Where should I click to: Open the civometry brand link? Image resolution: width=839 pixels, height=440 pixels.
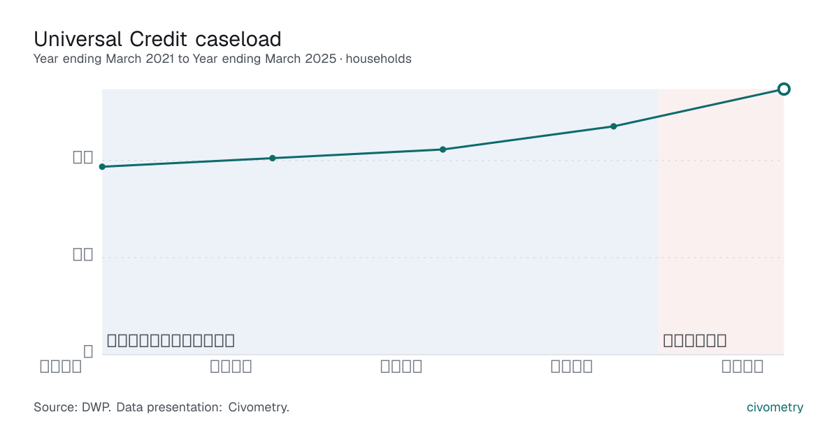click(775, 407)
